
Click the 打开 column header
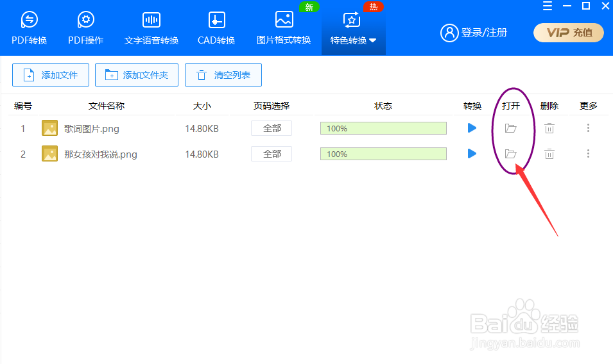[511, 106]
